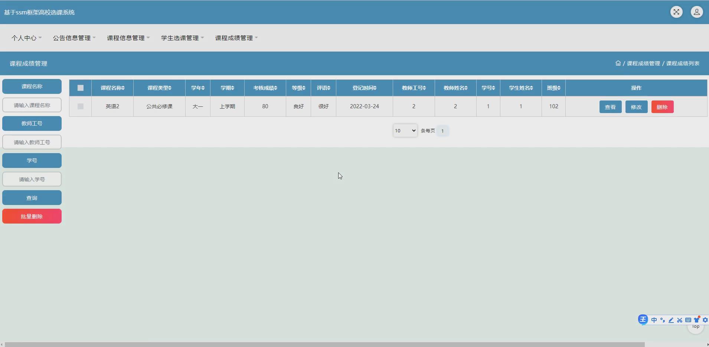
Task: Sort table by 考核成绩 column header
Action: click(x=265, y=88)
